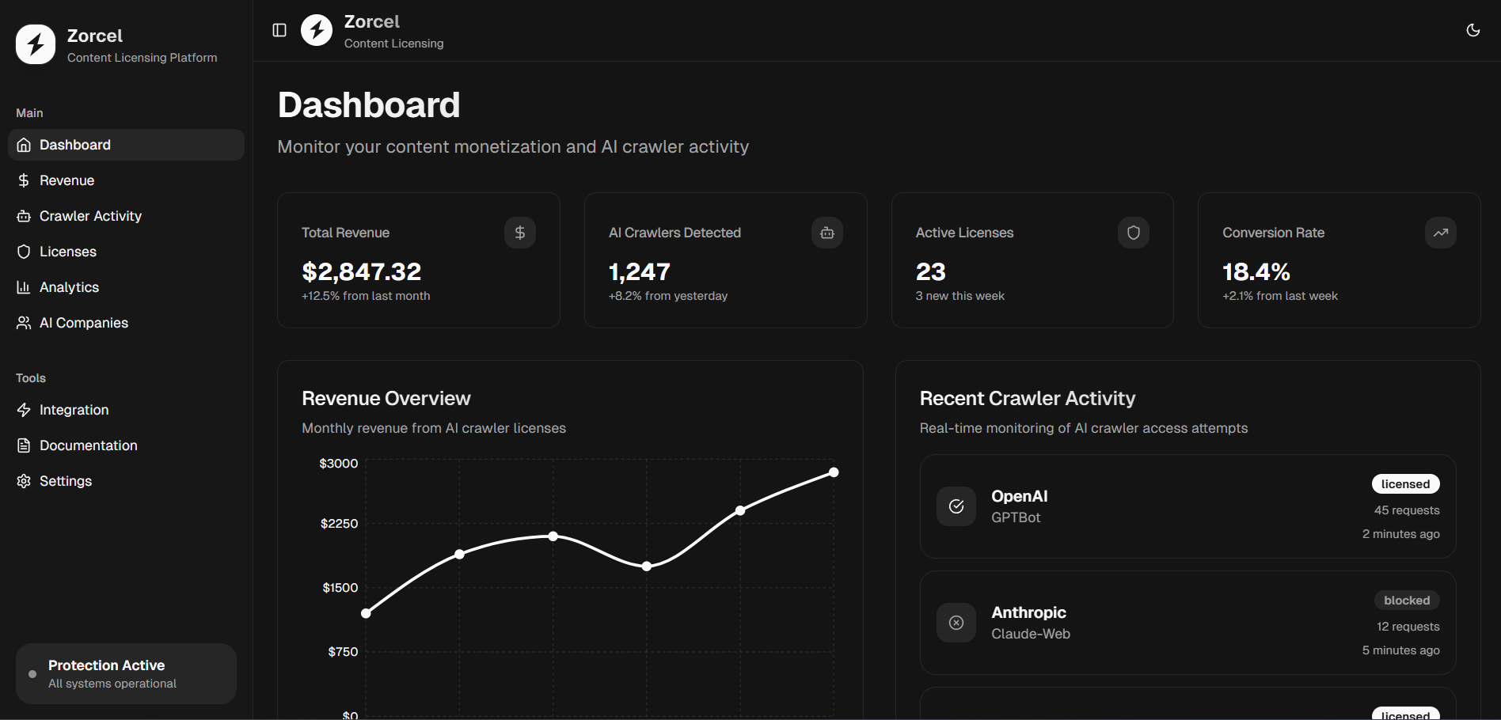1501x720 pixels.
Task: Click the checkmark icon on OpenAI row
Action: tap(956, 506)
